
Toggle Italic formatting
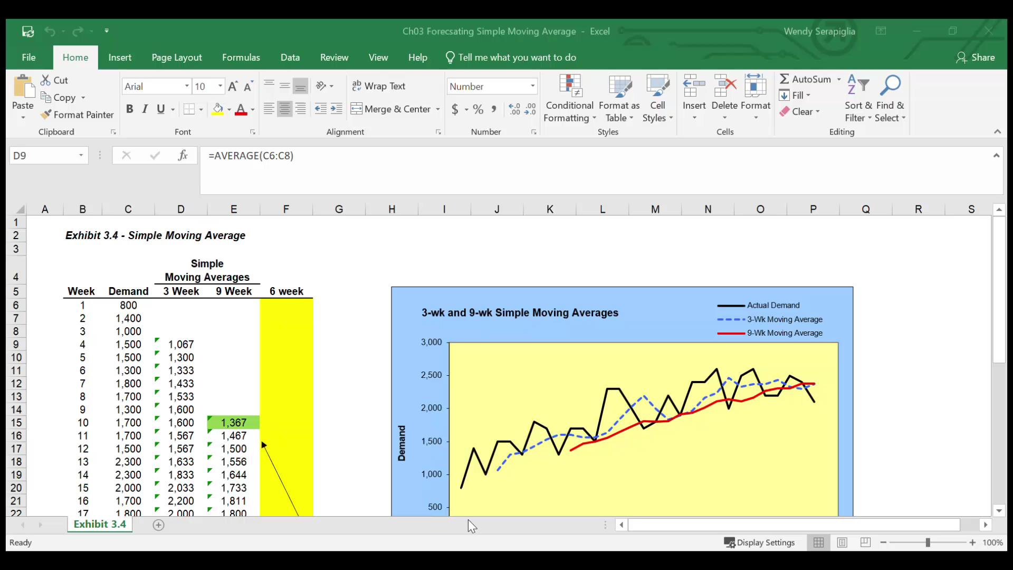(x=145, y=109)
